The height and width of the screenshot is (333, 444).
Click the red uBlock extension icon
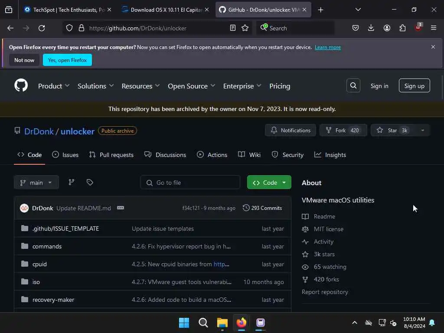[x=418, y=27]
